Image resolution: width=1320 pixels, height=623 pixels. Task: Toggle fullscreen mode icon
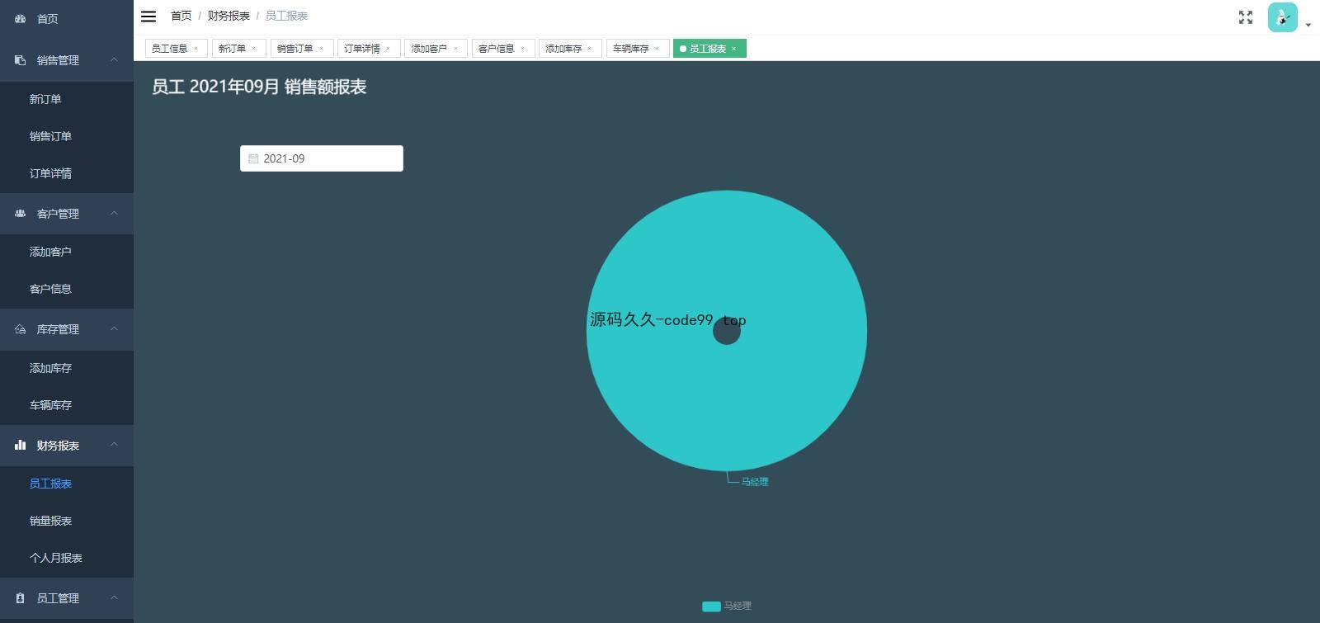[x=1246, y=17]
